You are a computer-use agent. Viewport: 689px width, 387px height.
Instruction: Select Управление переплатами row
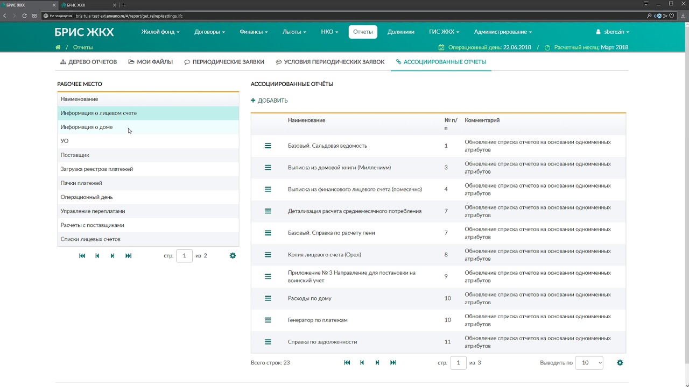coord(148,211)
